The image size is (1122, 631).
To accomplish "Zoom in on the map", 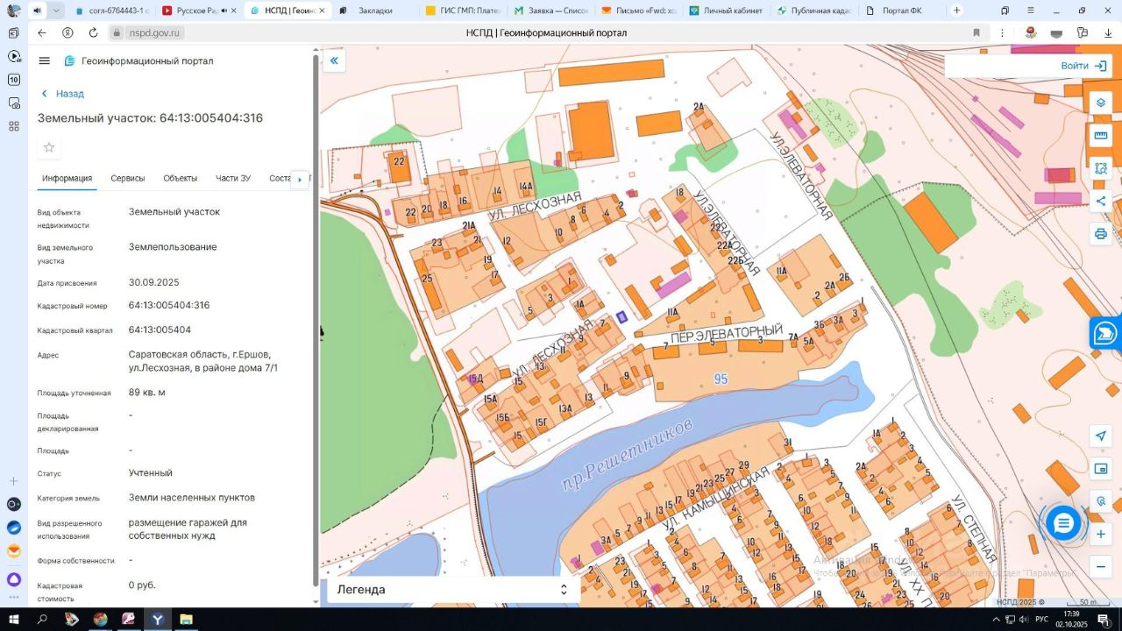I will click(1101, 534).
